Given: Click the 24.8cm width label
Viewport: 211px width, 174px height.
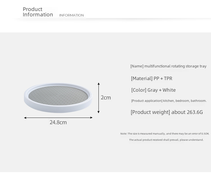Looking at the screenshot, I should [x=58, y=122].
